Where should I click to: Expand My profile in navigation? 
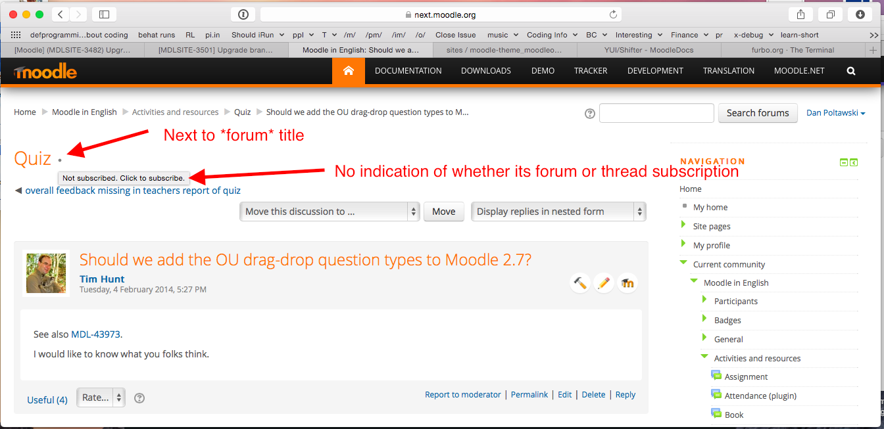point(684,244)
